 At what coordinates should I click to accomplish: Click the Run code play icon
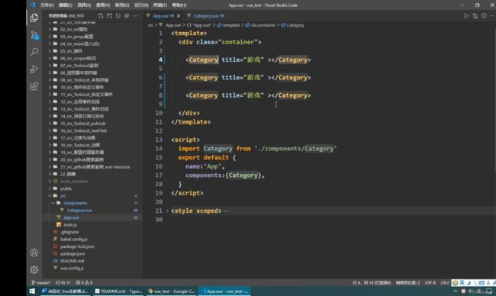pos(466,16)
